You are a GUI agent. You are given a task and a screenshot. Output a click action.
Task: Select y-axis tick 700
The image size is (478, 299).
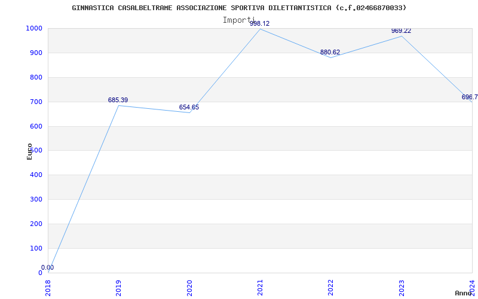(36, 102)
